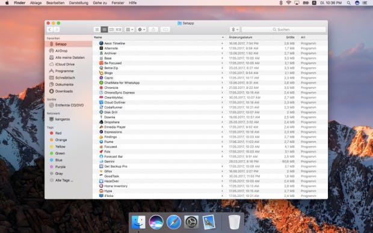The image size is (373, 233).
Task: Open System Preferences from the Dock
Action: [x=191, y=222]
